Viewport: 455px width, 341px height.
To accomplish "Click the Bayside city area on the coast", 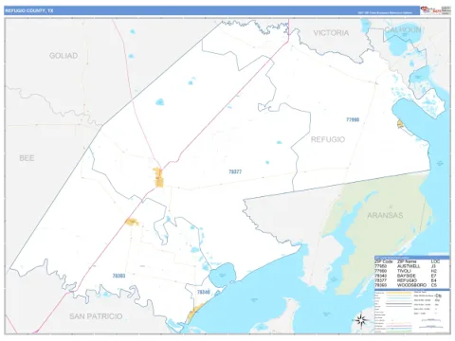I will tap(195, 313).
